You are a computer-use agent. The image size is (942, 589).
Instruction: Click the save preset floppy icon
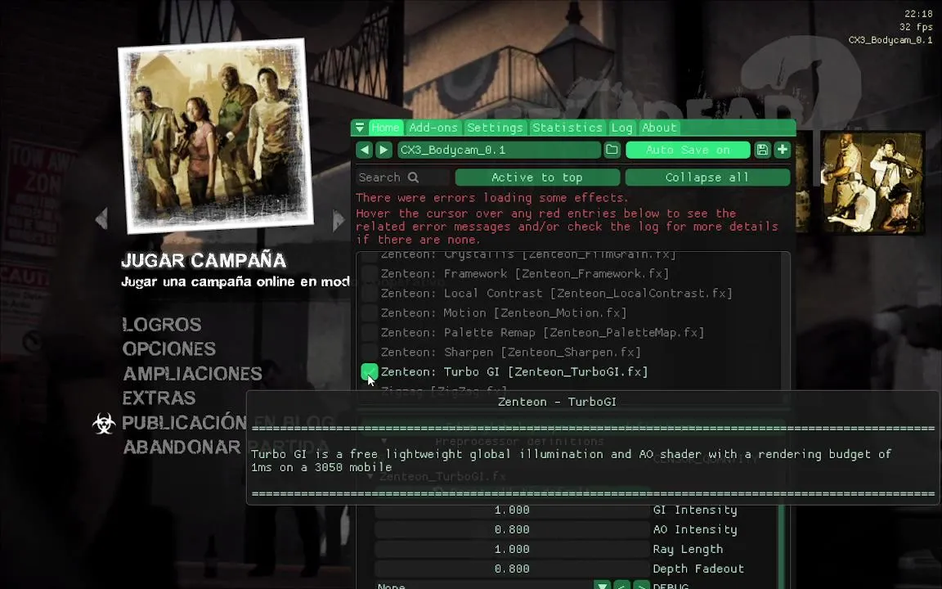762,150
